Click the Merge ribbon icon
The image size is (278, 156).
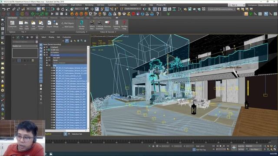coord(56,24)
